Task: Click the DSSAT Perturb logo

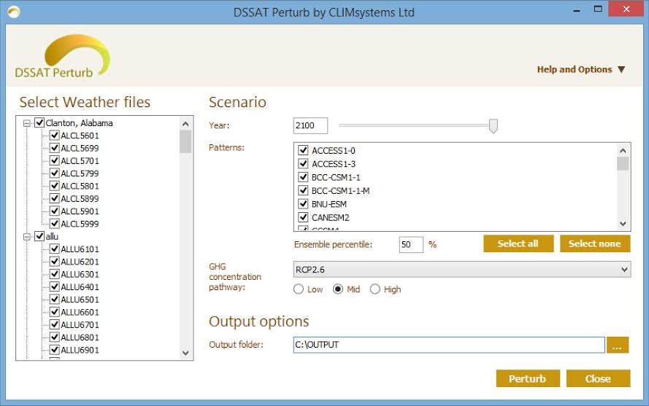Action: (x=62, y=57)
